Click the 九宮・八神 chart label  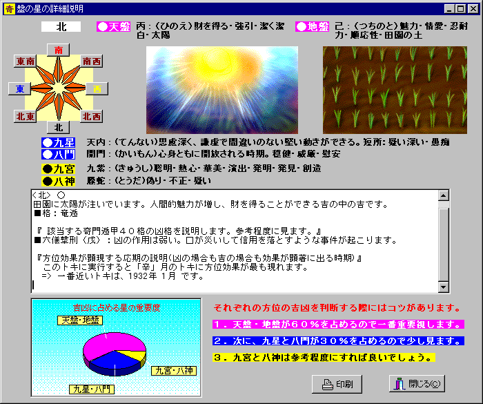(x=174, y=371)
